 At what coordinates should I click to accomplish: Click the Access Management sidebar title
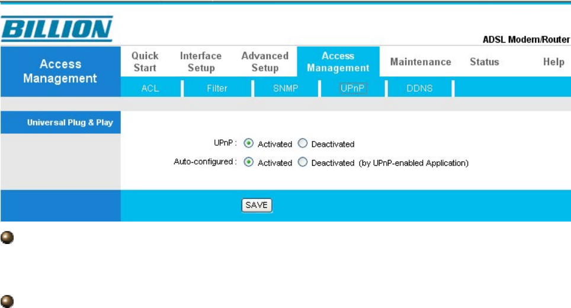tap(60, 71)
